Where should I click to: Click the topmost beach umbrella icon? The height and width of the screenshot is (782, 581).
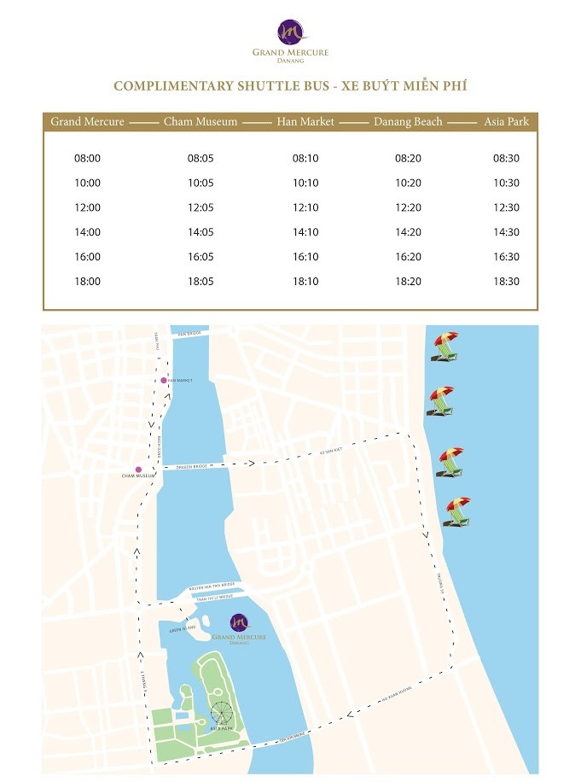click(x=445, y=347)
